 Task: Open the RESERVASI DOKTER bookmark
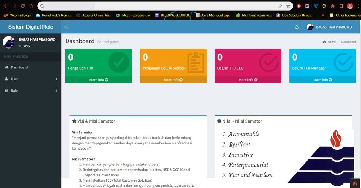coord(173,15)
